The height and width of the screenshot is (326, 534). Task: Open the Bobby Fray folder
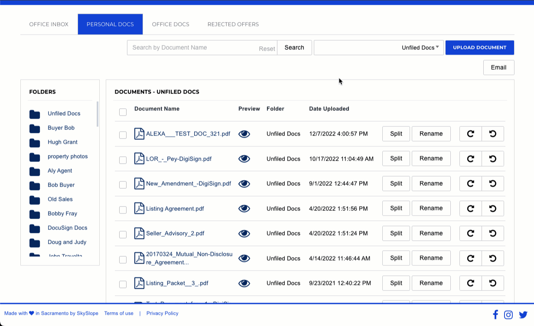pos(62,213)
